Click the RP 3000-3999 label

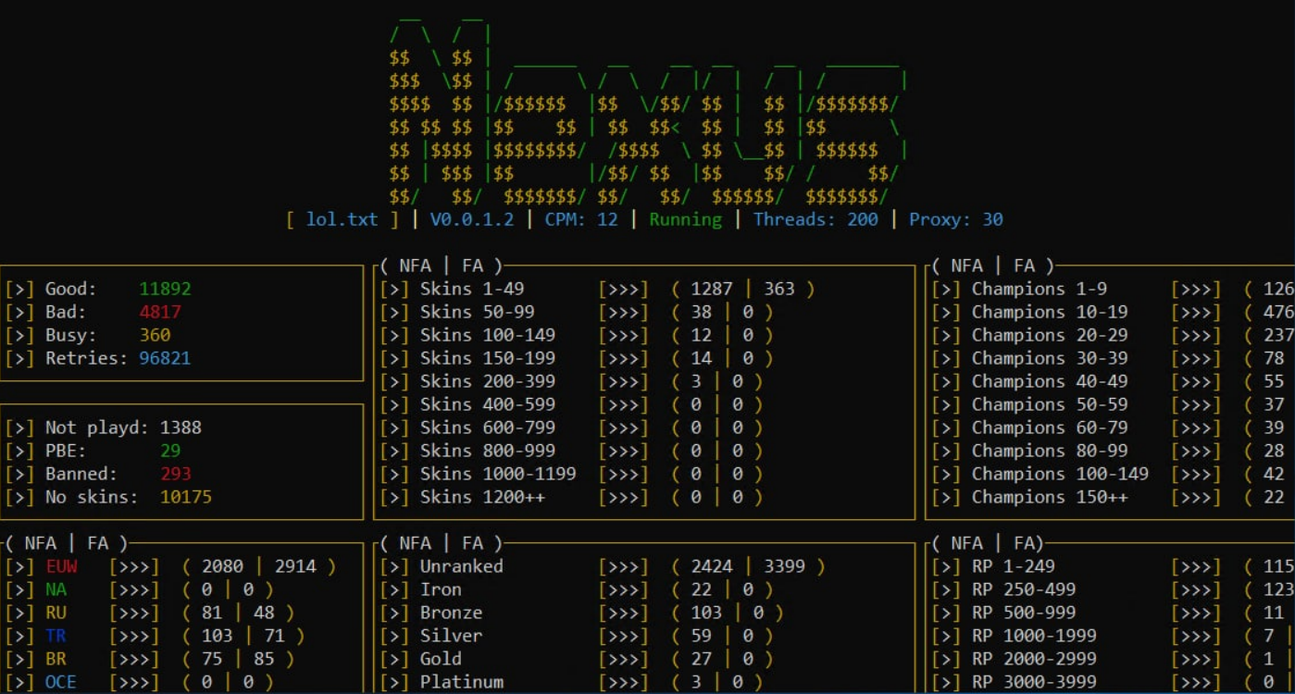tap(1034, 682)
